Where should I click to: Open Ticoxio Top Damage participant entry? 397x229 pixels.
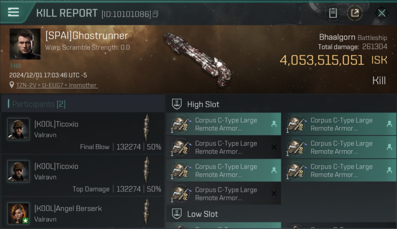click(83, 176)
